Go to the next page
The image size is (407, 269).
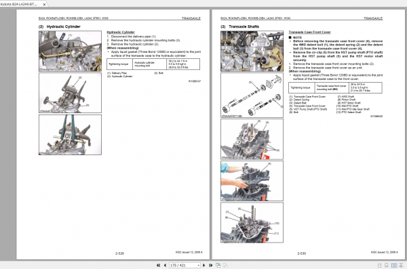point(203,265)
